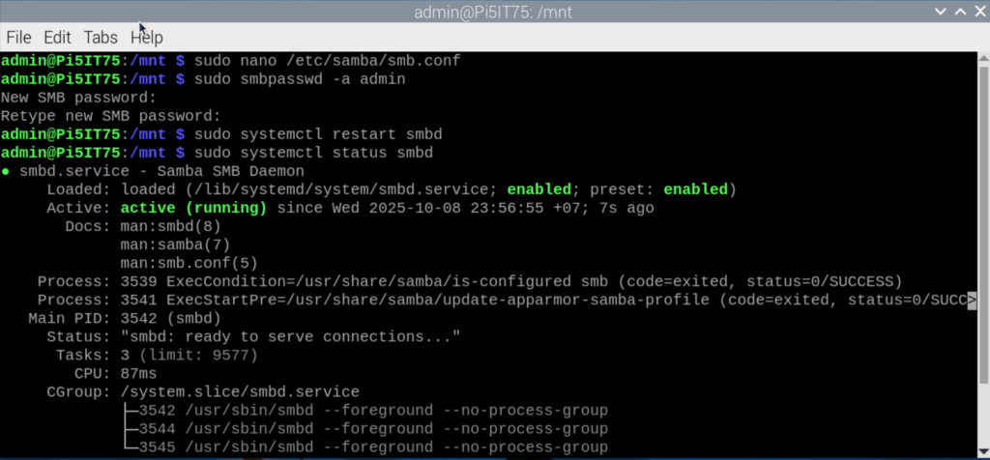
Task: Open the Help menu
Action: [x=147, y=38]
